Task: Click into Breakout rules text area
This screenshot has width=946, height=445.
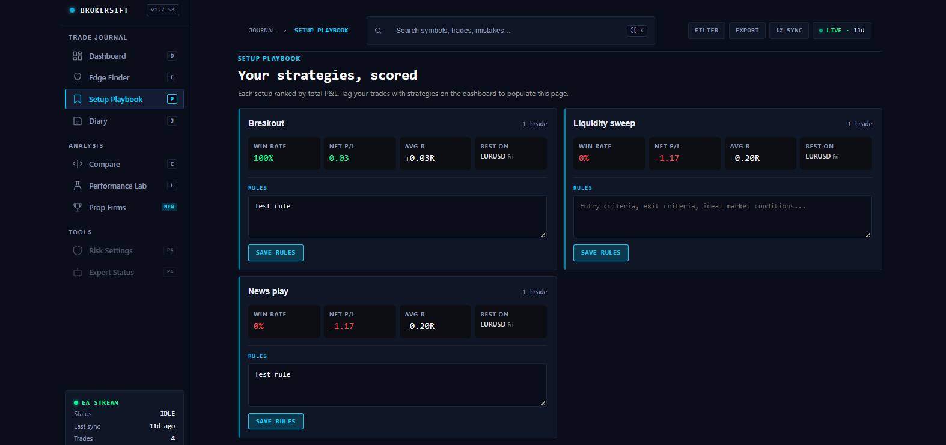Action: pos(397,217)
